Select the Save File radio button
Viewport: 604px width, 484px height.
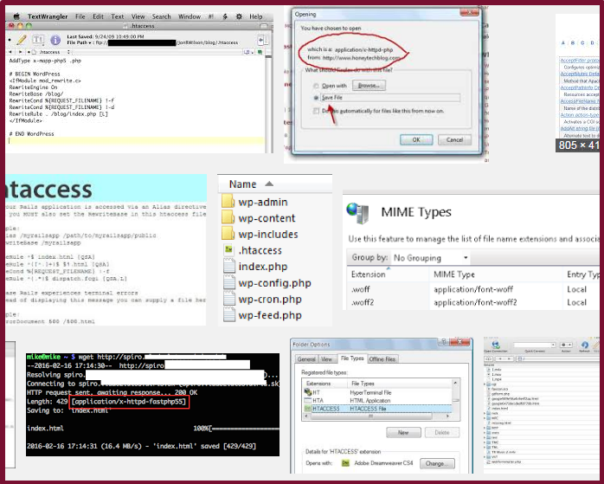click(x=316, y=98)
